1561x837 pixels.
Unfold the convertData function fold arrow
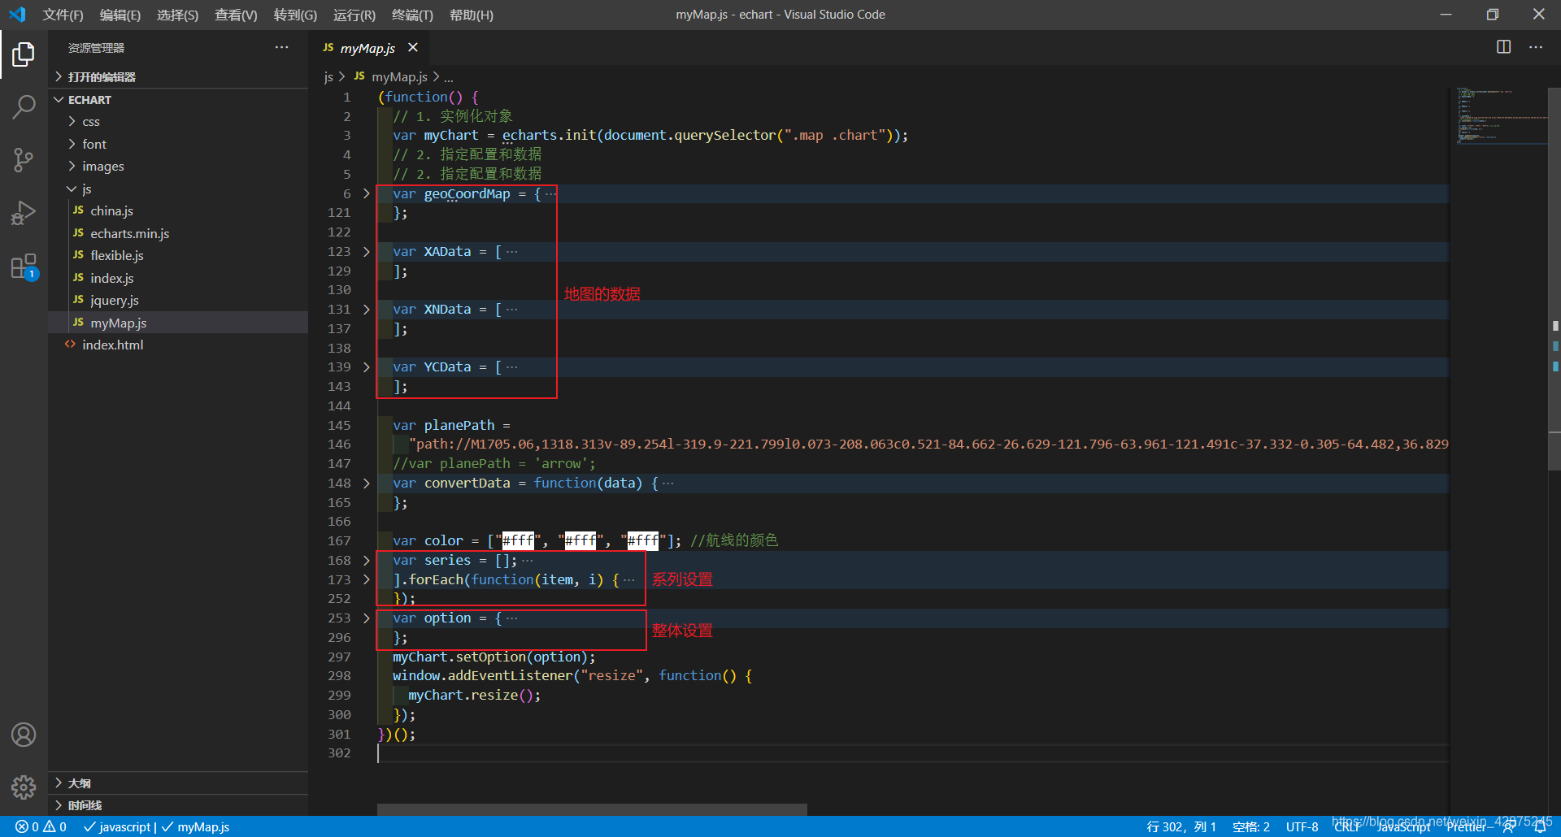click(367, 484)
